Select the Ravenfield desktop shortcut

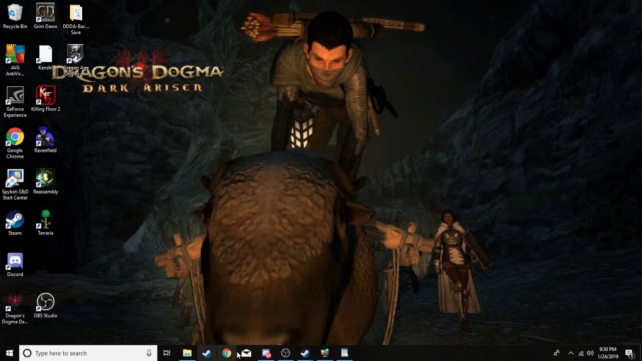[x=46, y=140]
